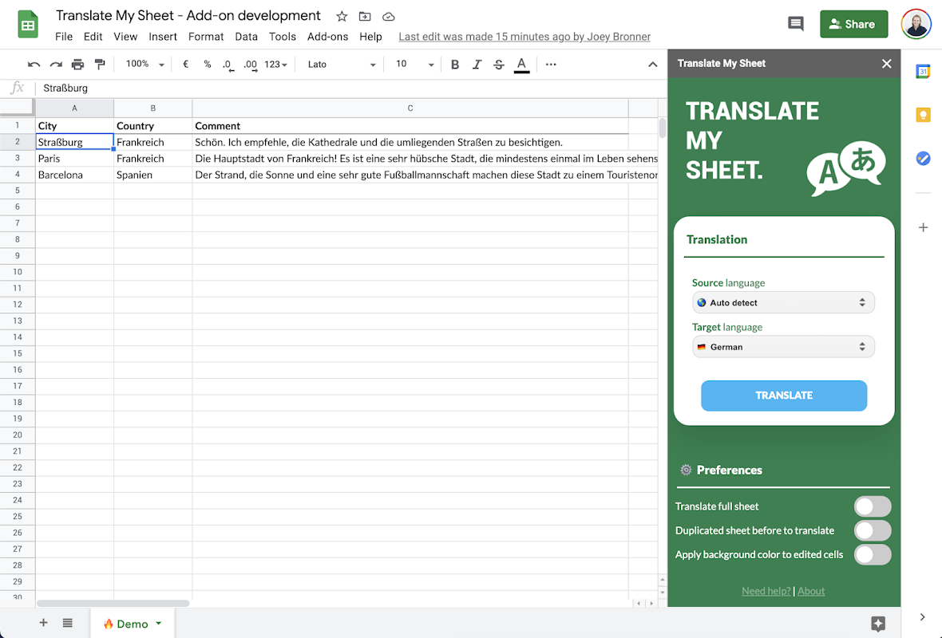The height and width of the screenshot is (638, 942).
Task: Open the Google Sheets home icon
Action: pos(28,25)
